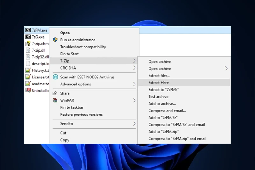Click the Uninstall.exe file icon
This screenshot has height=170, width=255.
pyautogui.click(x=28, y=90)
